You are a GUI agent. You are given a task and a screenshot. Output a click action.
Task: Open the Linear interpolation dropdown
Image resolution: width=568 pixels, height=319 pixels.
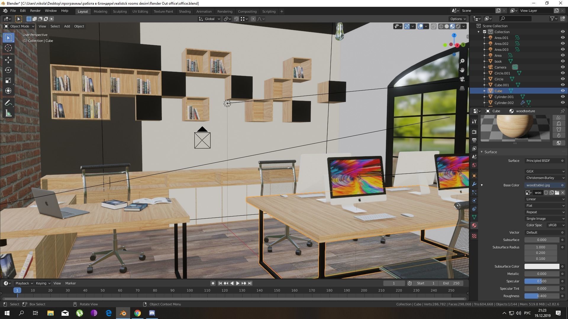[545, 199]
